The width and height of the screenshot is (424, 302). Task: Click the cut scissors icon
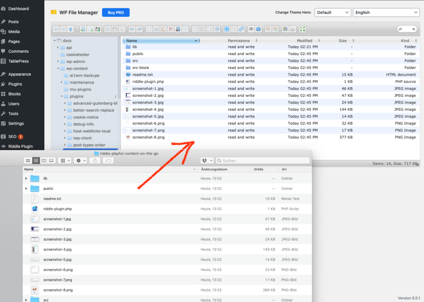(x=156, y=29)
